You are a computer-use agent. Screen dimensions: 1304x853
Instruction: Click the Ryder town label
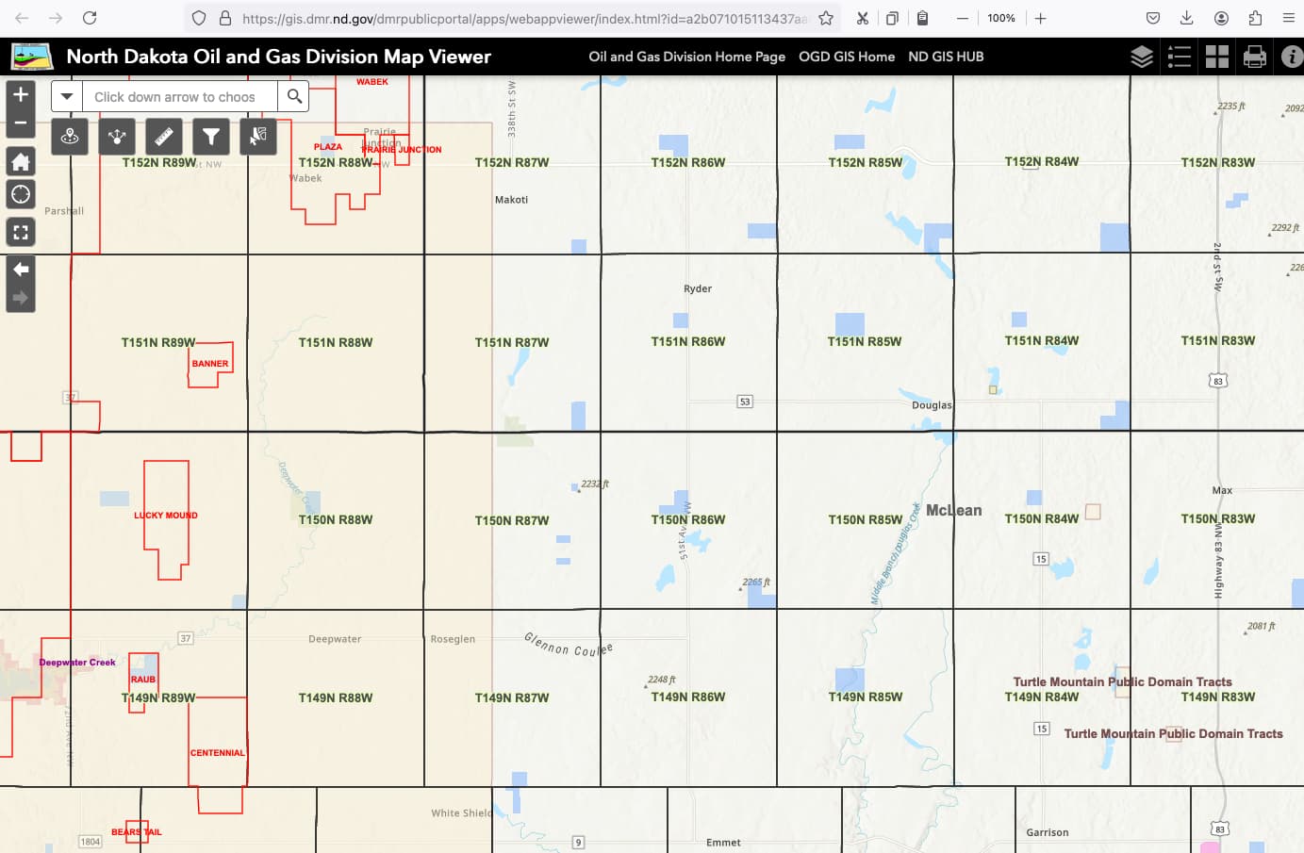(x=698, y=289)
